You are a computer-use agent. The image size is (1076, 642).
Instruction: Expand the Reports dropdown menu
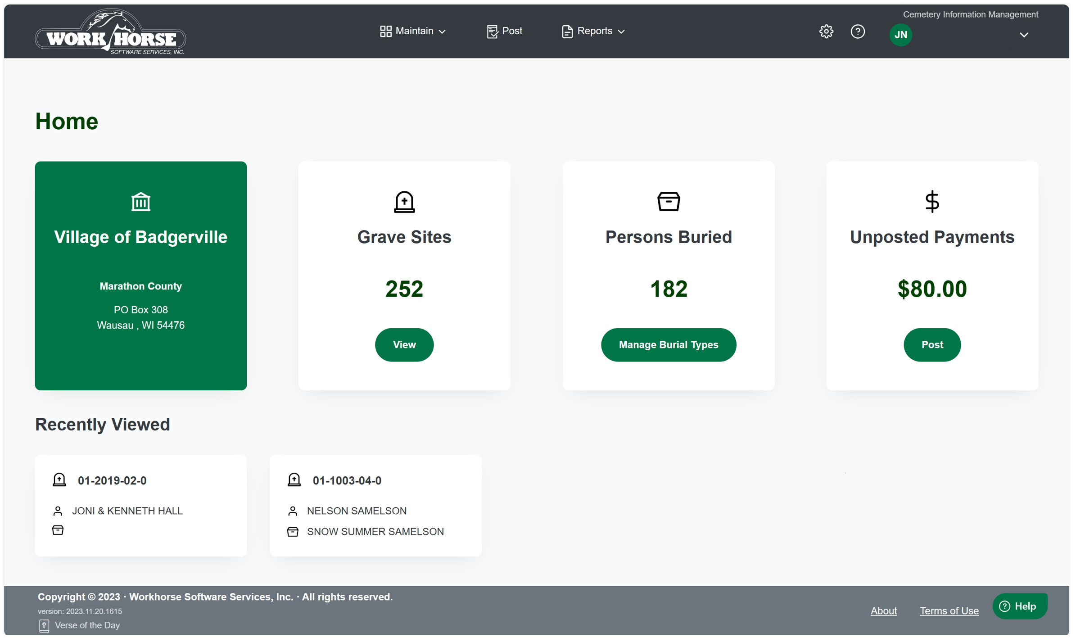click(593, 31)
